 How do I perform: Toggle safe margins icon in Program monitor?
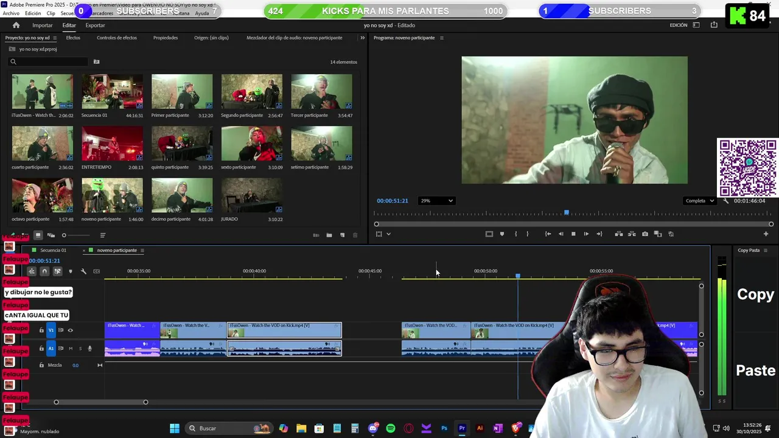tap(489, 234)
